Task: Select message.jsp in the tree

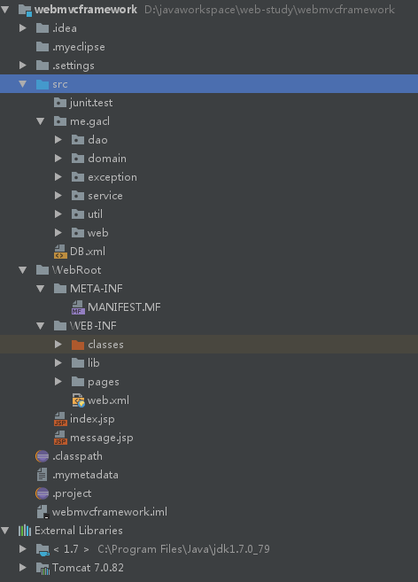Action: pyautogui.click(x=102, y=438)
